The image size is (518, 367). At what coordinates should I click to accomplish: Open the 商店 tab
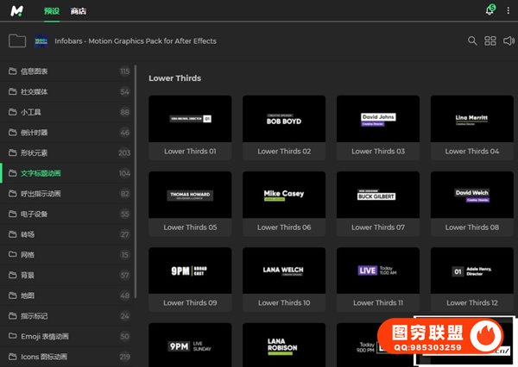(79, 10)
